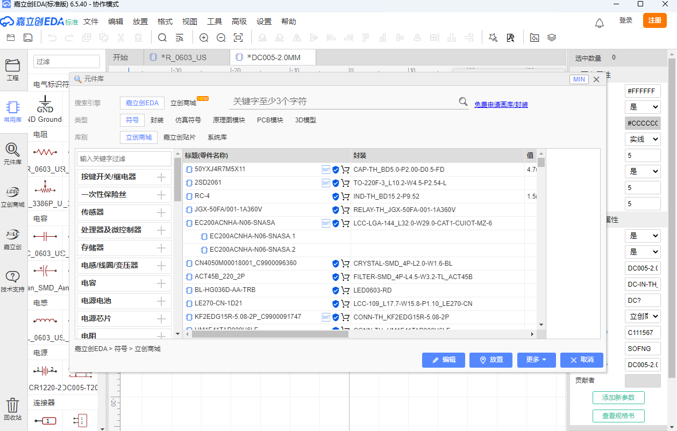
Task: Click the zoom in magnifier icon
Action: pos(204,38)
